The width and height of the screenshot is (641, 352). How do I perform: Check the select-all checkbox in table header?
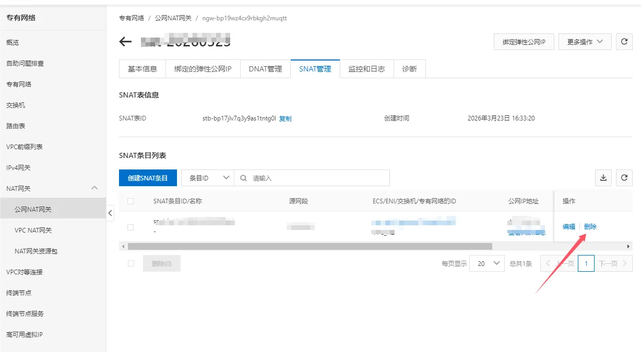tap(131, 201)
